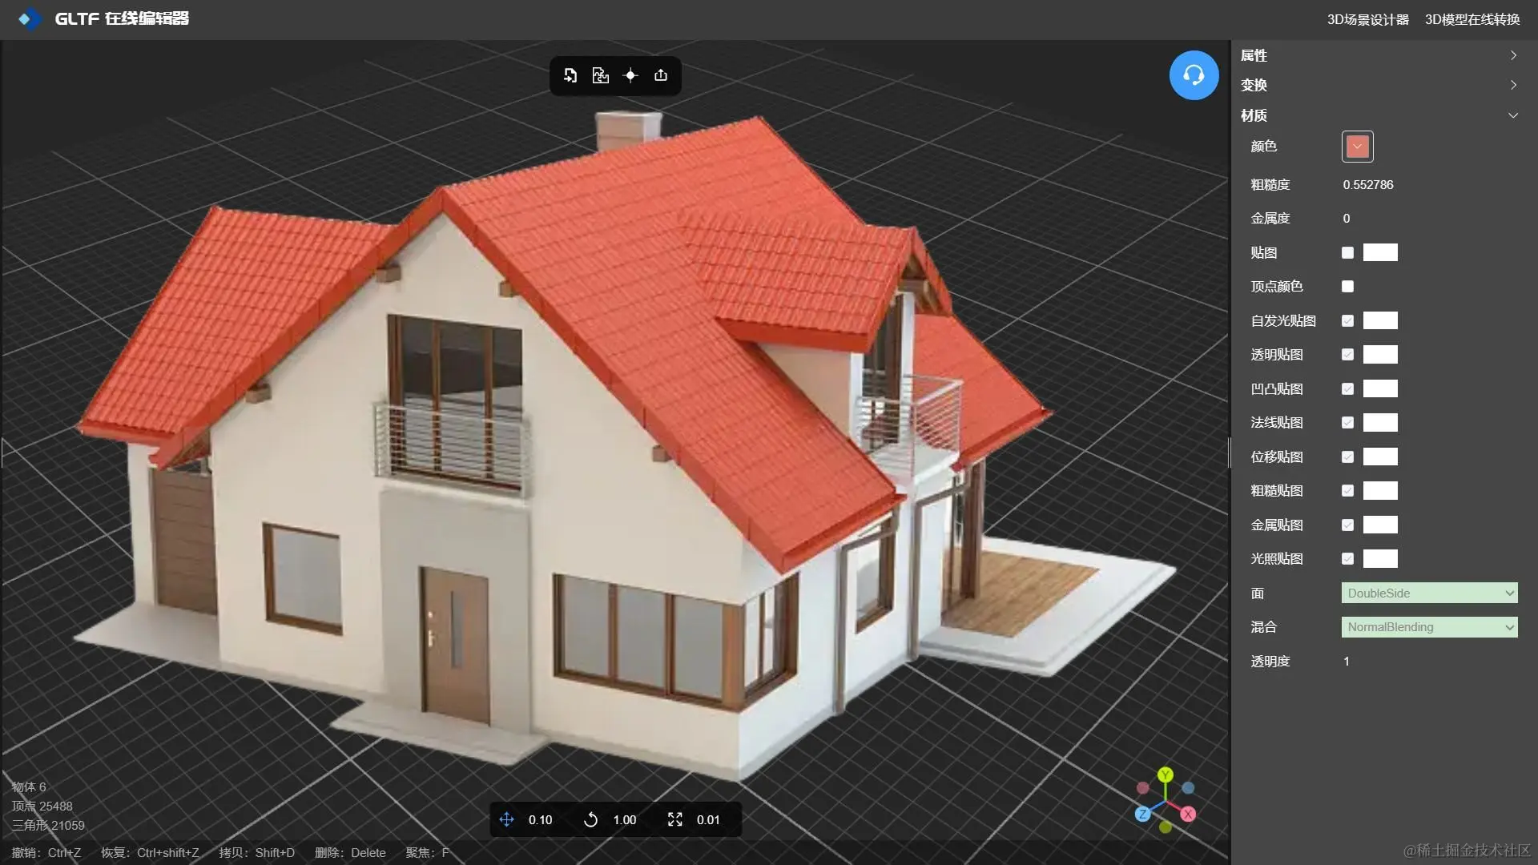Click the move snap icon
The image size is (1538, 865).
point(506,819)
